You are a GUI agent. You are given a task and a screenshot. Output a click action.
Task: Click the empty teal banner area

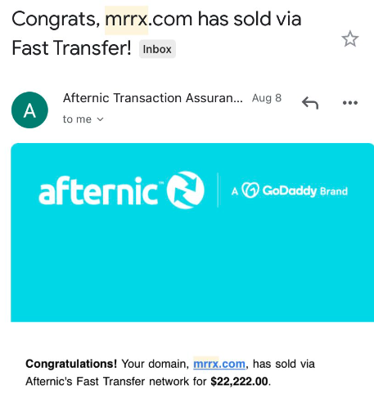[192, 267]
